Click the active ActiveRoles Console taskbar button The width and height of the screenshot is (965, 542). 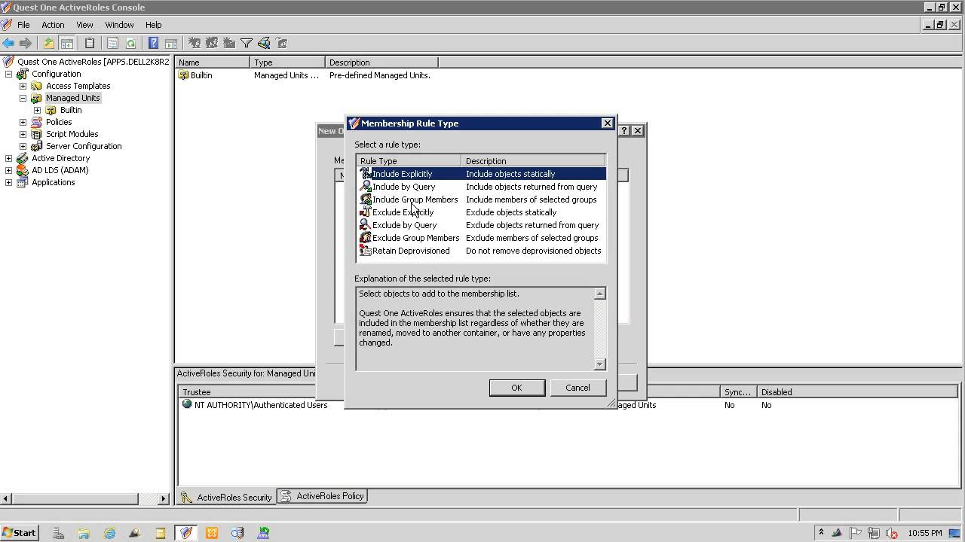[186, 533]
